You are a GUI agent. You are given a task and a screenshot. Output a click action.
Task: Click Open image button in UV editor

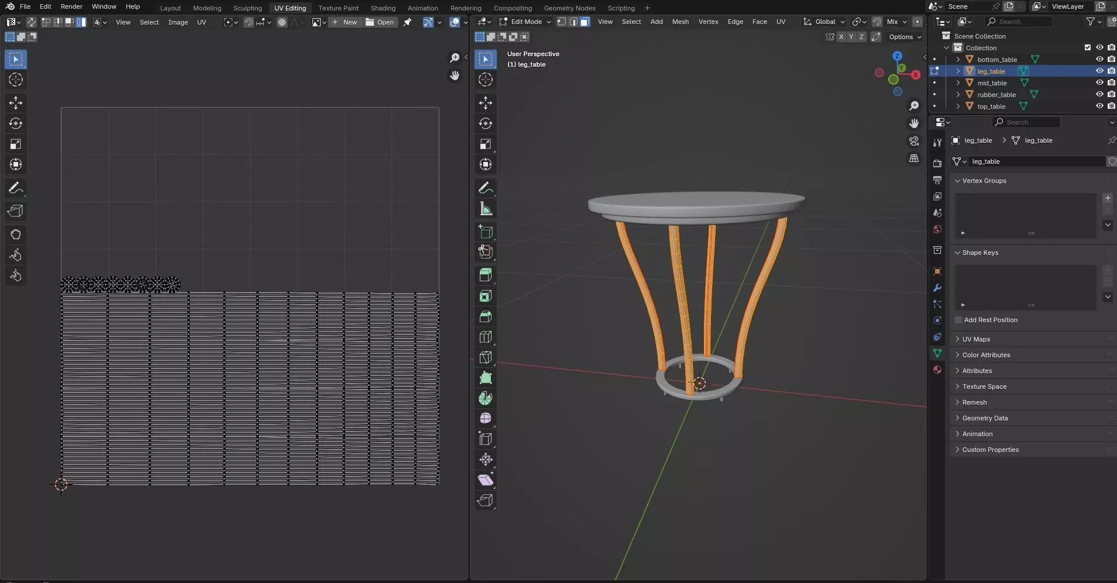pyautogui.click(x=380, y=22)
